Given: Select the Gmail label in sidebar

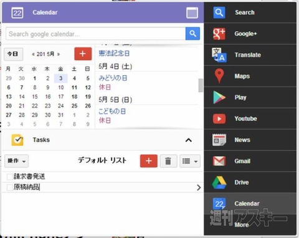Looking at the screenshot, I should pos(242,161).
